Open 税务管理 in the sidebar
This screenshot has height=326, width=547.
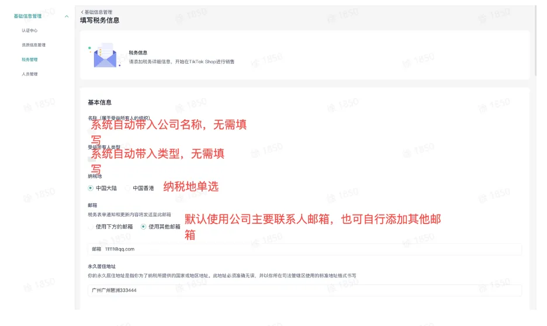30,60
